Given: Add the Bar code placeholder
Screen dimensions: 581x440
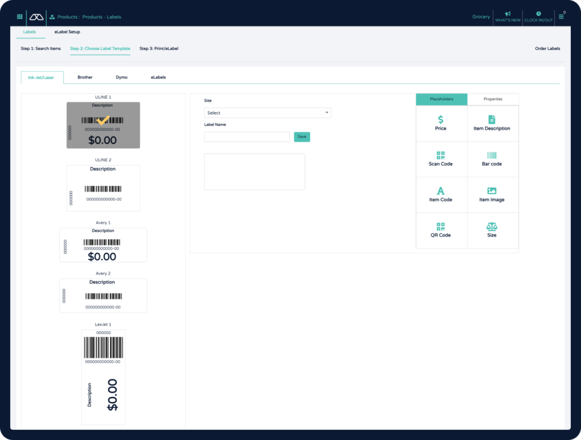Looking at the screenshot, I should pyautogui.click(x=492, y=159).
